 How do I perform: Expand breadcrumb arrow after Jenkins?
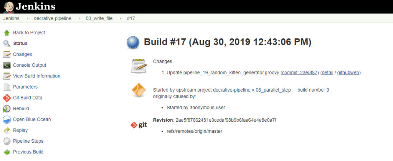pyautogui.click(x=28, y=18)
